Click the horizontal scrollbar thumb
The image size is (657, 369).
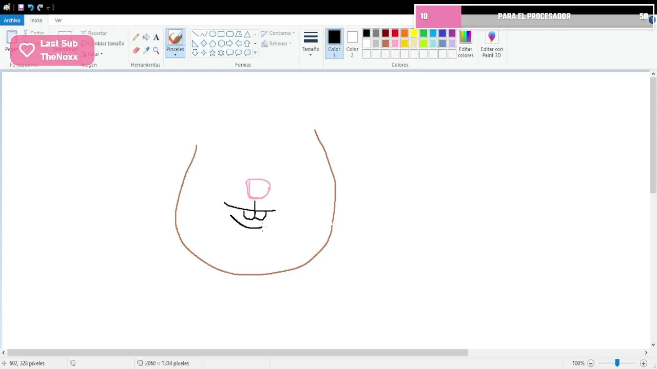238,353
